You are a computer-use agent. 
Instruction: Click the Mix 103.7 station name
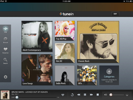pyautogui.click(x=15, y=94)
